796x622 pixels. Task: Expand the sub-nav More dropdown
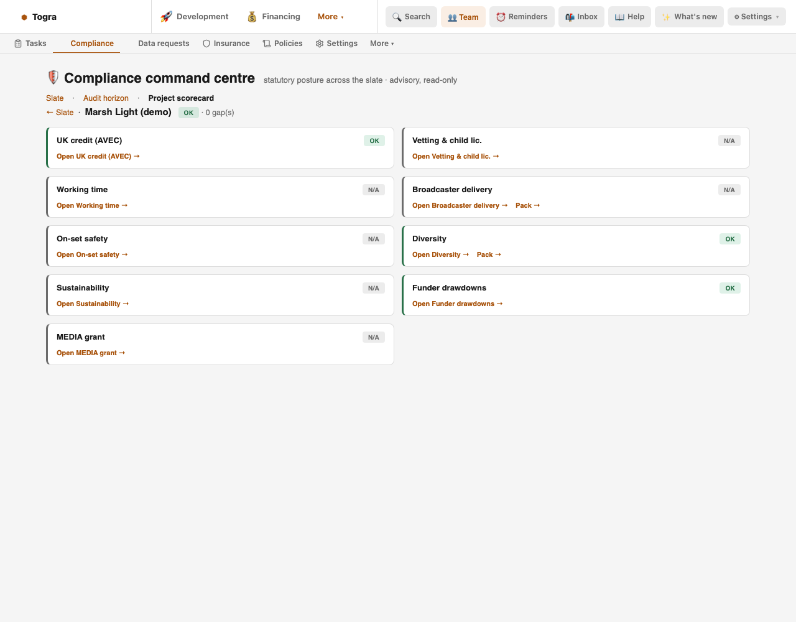point(382,44)
